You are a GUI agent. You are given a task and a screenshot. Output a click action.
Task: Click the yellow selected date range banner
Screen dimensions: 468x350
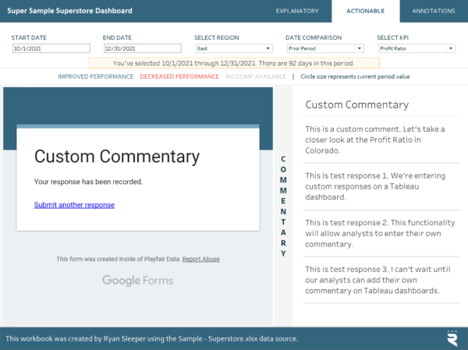233,62
